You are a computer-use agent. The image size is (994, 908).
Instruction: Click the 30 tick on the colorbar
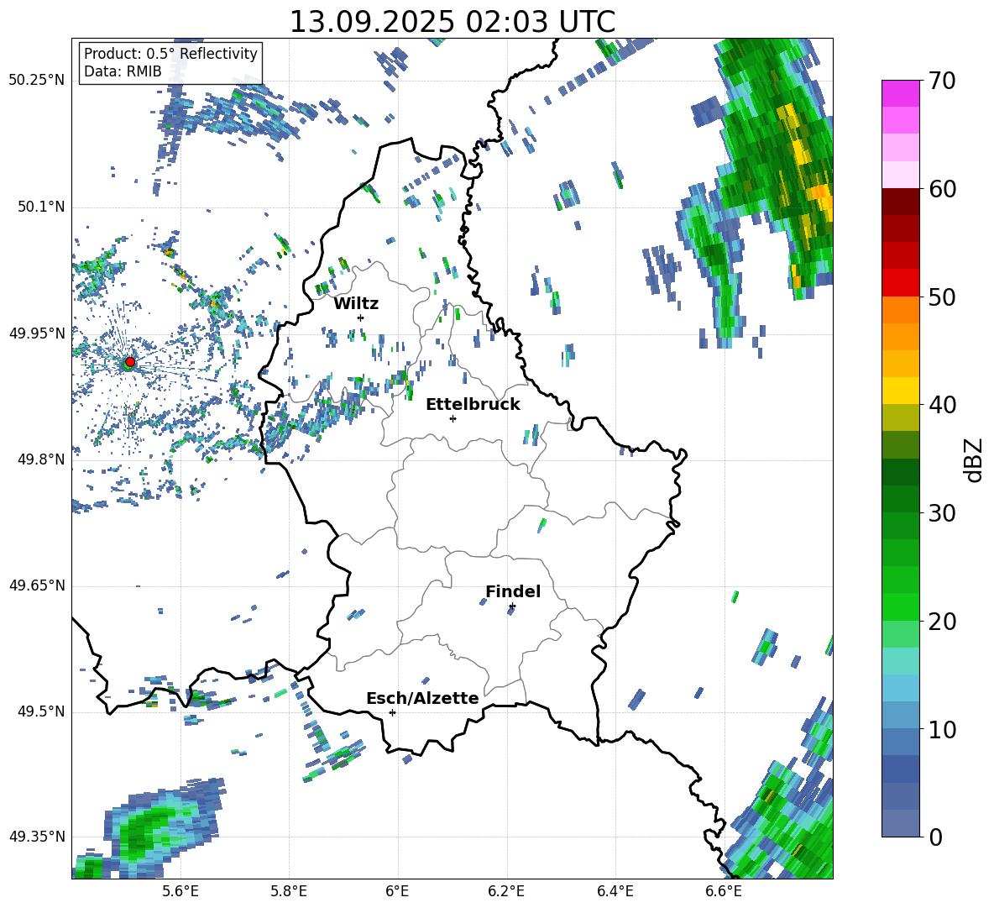[942, 513]
